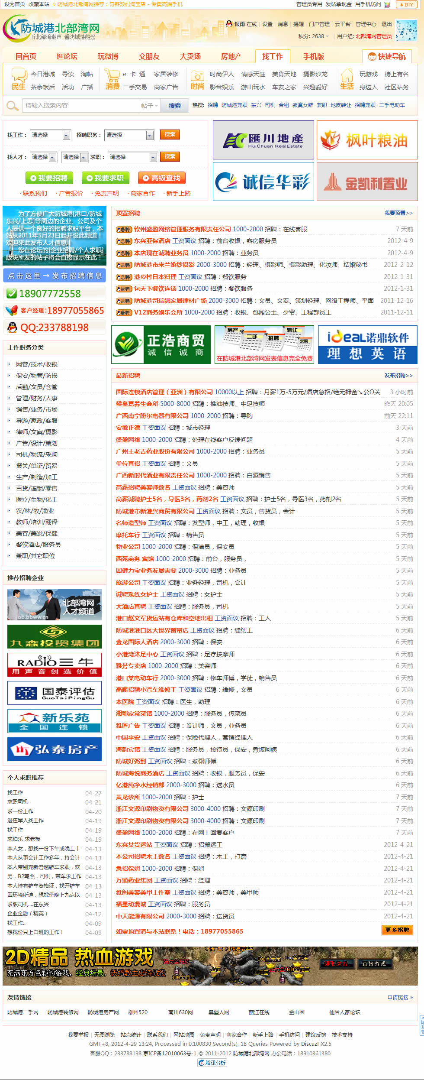Click the 搜索 button beside 招聘职务

pyautogui.click(x=170, y=134)
